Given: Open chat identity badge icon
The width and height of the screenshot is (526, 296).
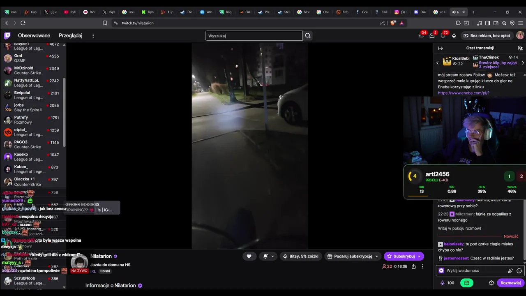Looking at the screenshot, I should click(x=441, y=271).
